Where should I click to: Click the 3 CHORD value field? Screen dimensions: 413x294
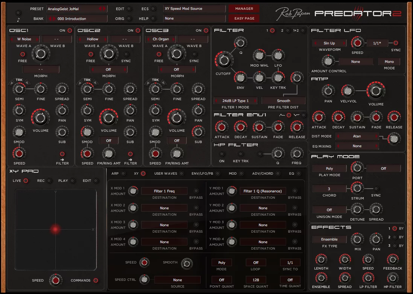329,189
